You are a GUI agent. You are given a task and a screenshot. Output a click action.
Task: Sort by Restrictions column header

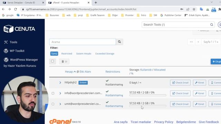(113, 72)
